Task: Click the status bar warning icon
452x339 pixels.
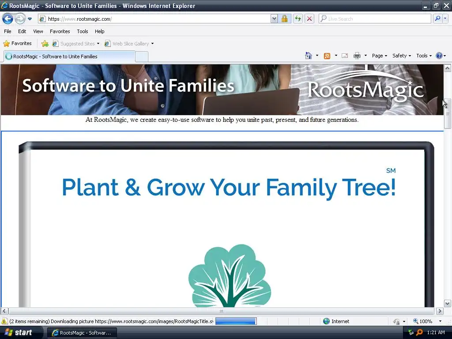Action: tap(4, 321)
